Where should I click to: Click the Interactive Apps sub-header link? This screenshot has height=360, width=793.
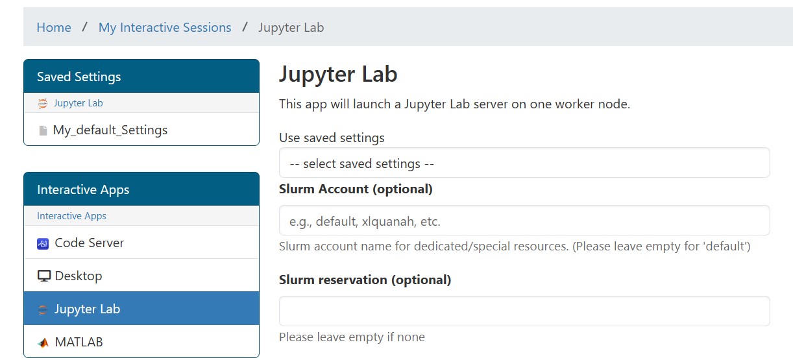(71, 216)
